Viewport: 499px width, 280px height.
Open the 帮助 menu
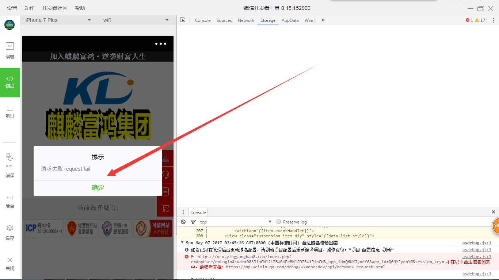80,8
